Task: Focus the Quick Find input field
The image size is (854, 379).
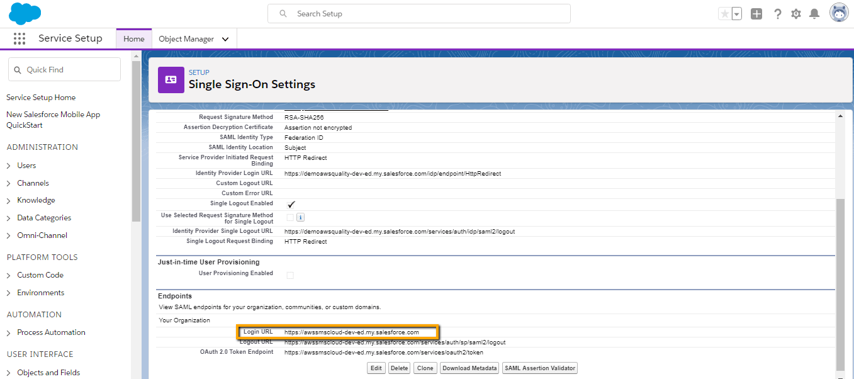Action: click(64, 70)
